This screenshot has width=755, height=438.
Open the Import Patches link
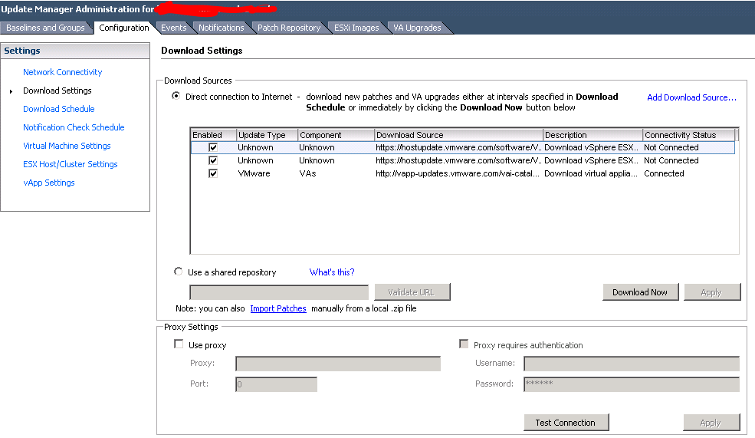click(x=277, y=308)
